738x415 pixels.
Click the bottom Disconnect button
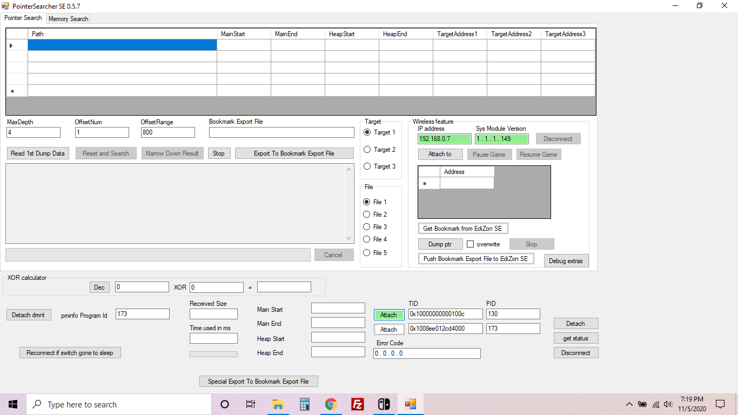[x=575, y=353]
